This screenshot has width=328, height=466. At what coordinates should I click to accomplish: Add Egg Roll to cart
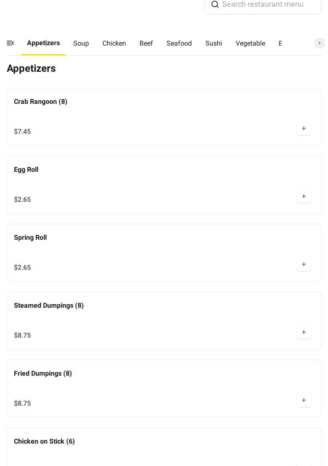[x=304, y=196]
